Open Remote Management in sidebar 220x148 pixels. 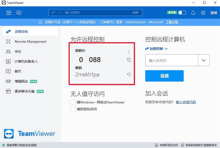pyautogui.click(x=30, y=41)
